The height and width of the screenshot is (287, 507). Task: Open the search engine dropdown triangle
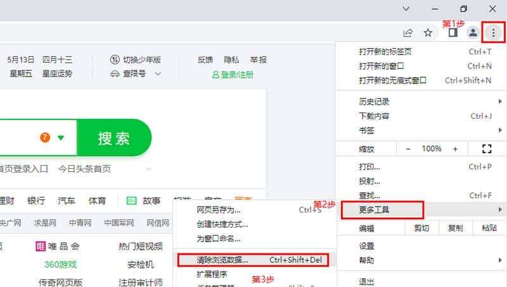tap(61, 138)
